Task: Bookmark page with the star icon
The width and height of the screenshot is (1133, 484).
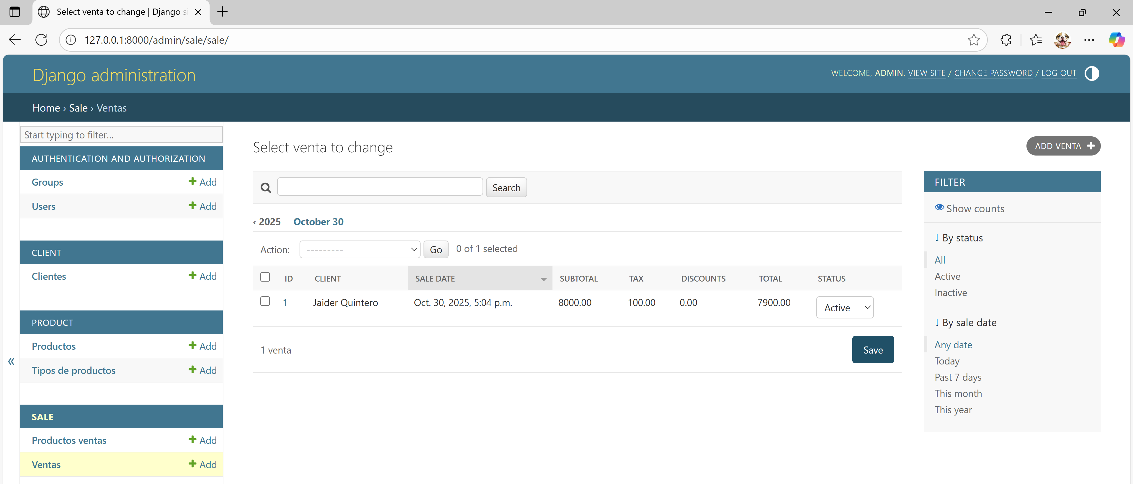Action: tap(973, 40)
